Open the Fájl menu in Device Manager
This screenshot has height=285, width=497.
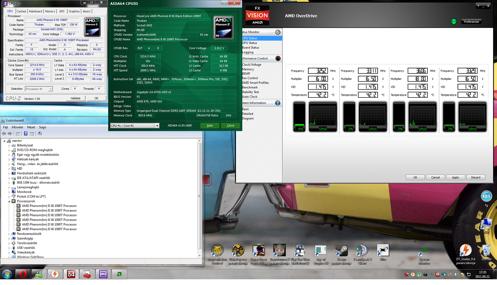[5, 127]
